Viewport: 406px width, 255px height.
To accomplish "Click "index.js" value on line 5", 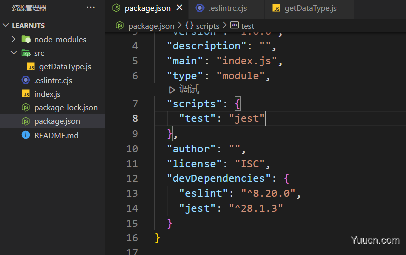I will (x=247, y=61).
